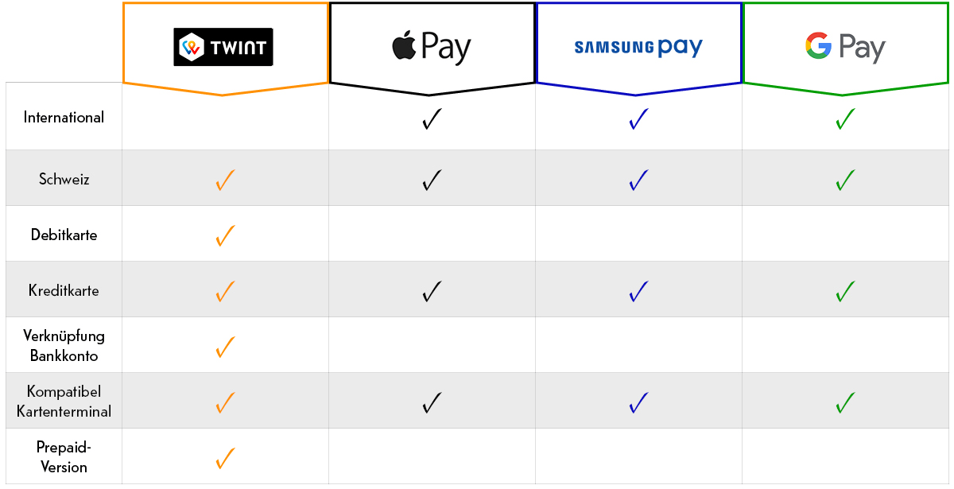Click the Prepaid-Version row label
Viewport: 954px width, 489px height.
[x=64, y=457]
